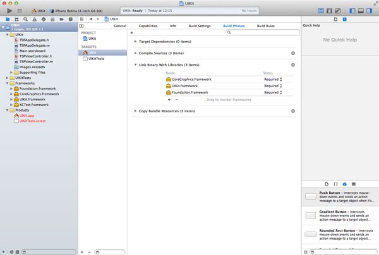Show the Object library

click(345, 184)
